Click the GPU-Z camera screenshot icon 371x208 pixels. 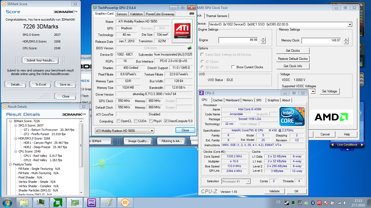(x=192, y=14)
